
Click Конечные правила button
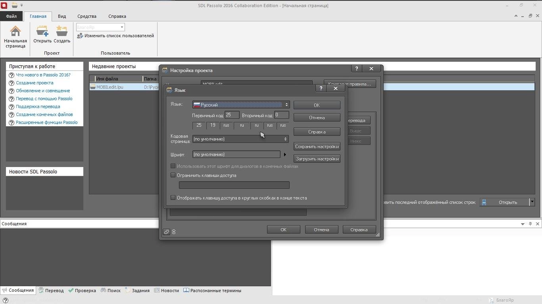point(350,84)
